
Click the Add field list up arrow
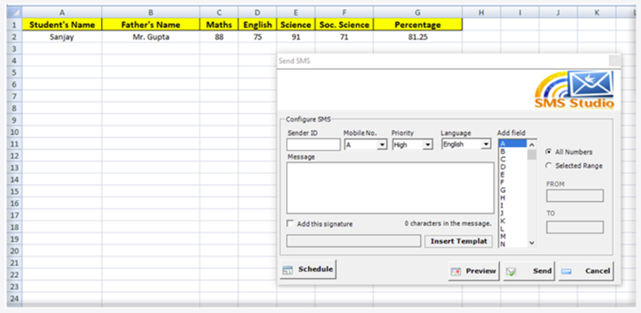532,144
